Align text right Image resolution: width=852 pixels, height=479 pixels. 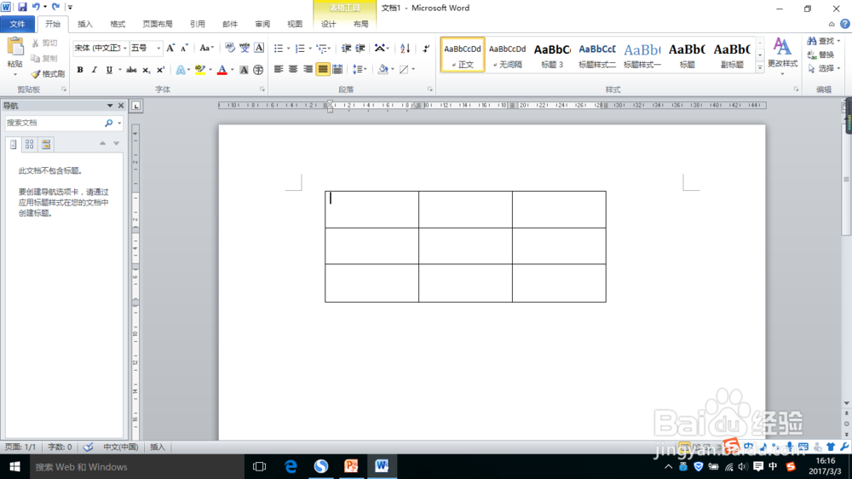pyautogui.click(x=308, y=69)
